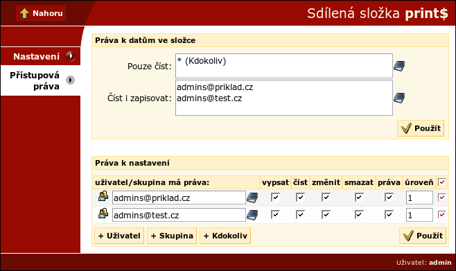The height and width of the screenshot is (271, 456).
Task: Click arrow icon next to Přístupová práva
Action: click(70, 80)
